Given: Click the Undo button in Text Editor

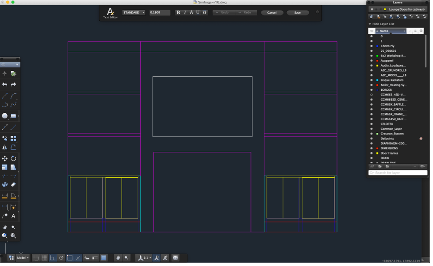Looking at the screenshot, I should point(223,12).
